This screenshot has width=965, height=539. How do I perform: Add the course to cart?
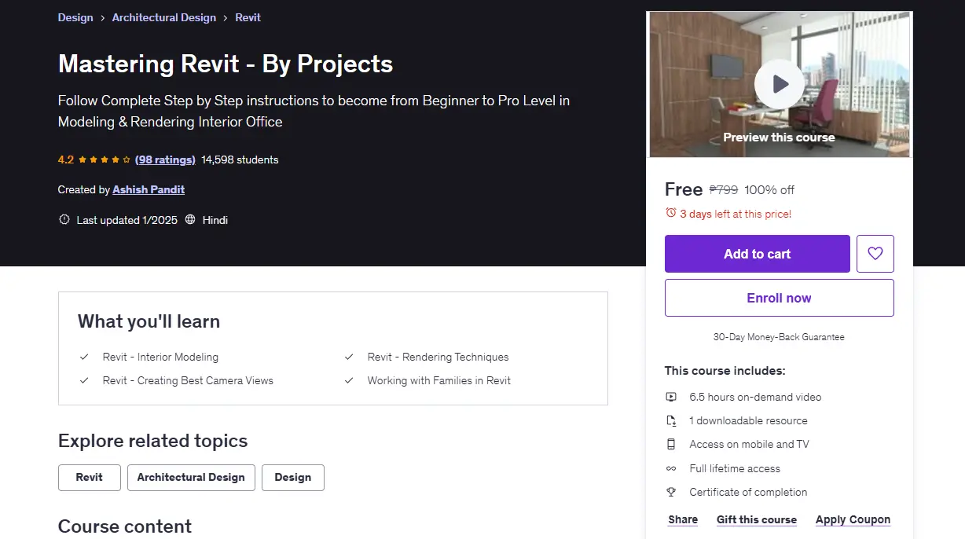(758, 254)
